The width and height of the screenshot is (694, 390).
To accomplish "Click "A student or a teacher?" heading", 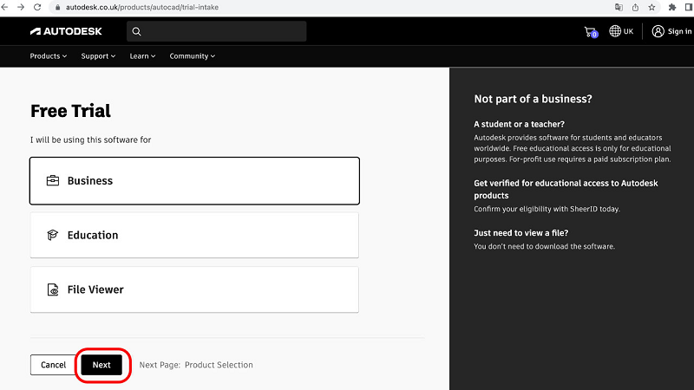I will point(519,124).
